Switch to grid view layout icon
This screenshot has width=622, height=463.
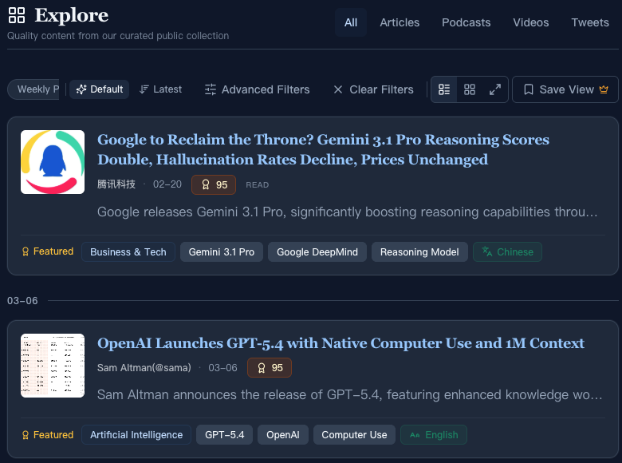(470, 89)
